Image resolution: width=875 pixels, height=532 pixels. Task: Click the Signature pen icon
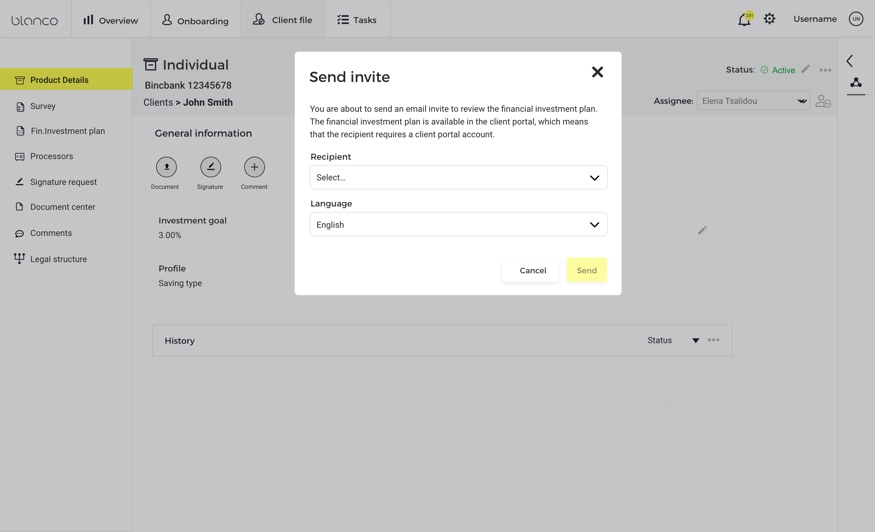point(211,167)
